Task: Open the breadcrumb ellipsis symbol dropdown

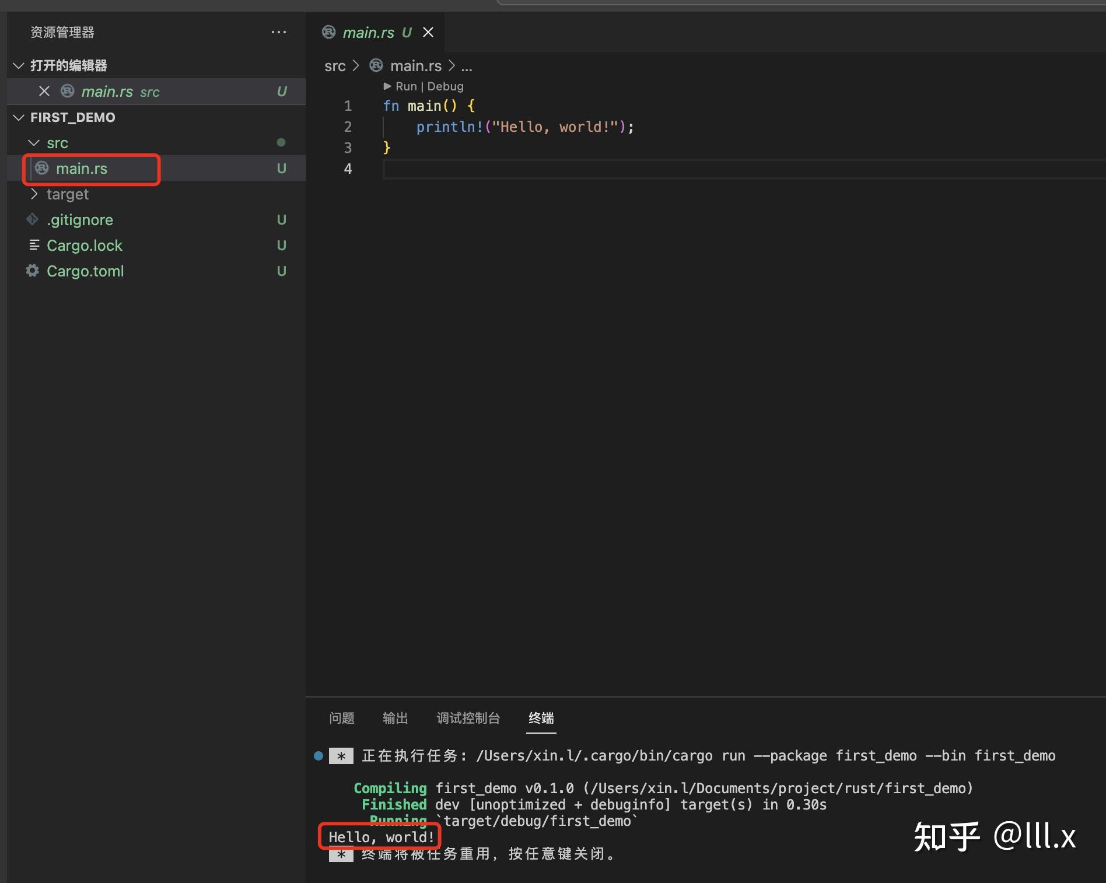Action: [467, 66]
